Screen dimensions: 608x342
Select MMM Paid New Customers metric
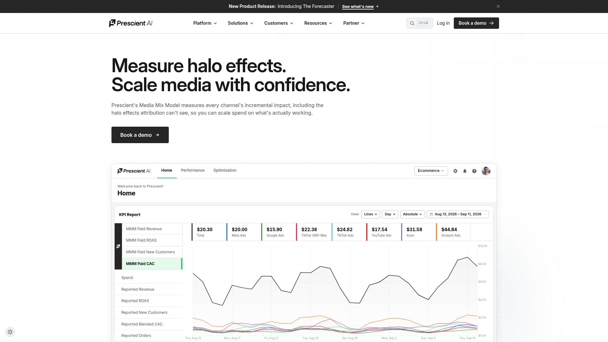[x=152, y=252]
